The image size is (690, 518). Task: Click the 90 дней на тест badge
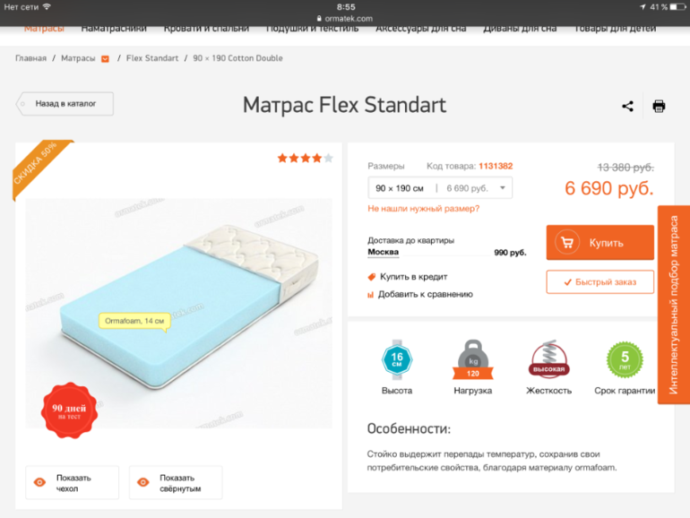tap(69, 410)
